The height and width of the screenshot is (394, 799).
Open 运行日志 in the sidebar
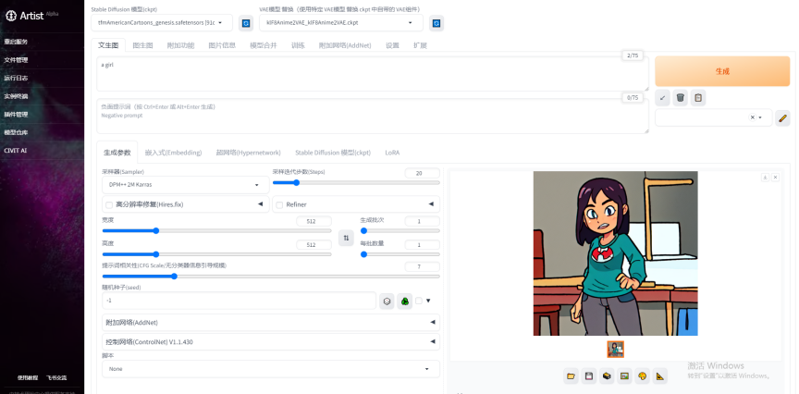(x=16, y=78)
